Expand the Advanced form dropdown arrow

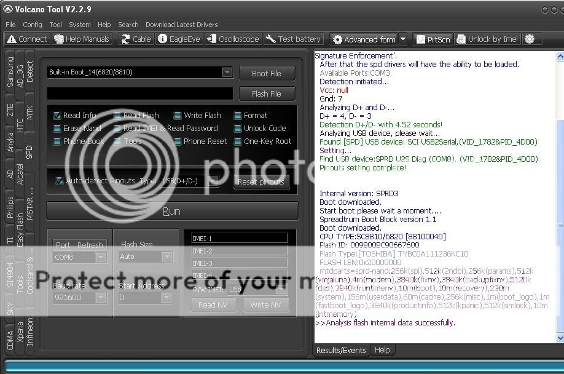[403, 39]
